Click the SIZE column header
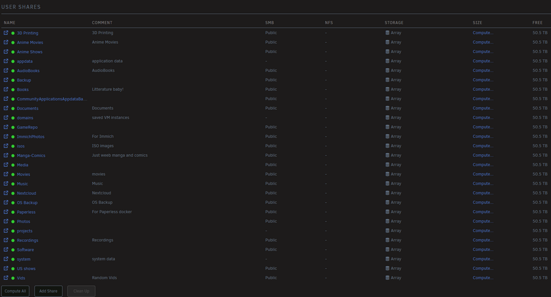551x297 pixels. 477,23
